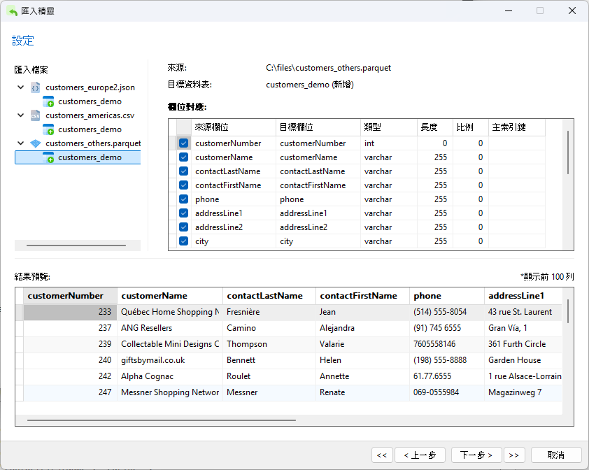589x470 pixels.
Task: Uncheck the addressLine1 field checkbox
Action: coord(184,213)
